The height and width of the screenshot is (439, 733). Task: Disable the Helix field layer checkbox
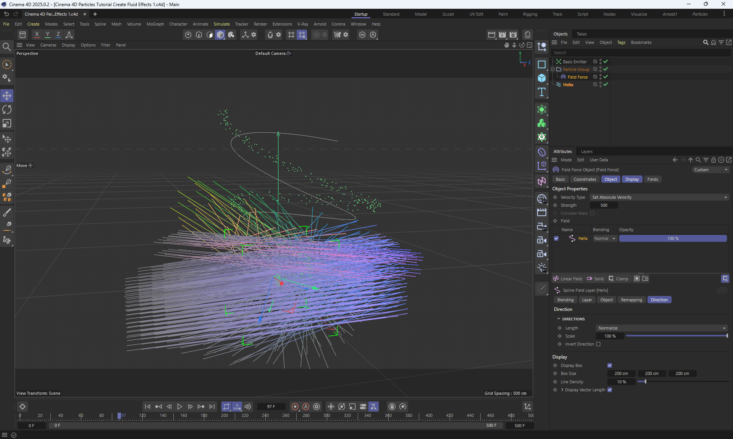(556, 238)
